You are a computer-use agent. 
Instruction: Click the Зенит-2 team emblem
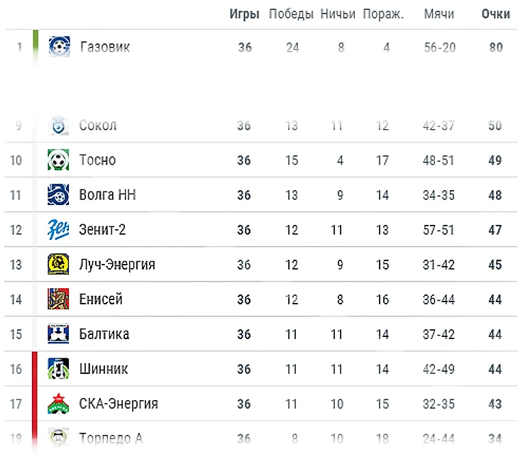click(58, 230)
